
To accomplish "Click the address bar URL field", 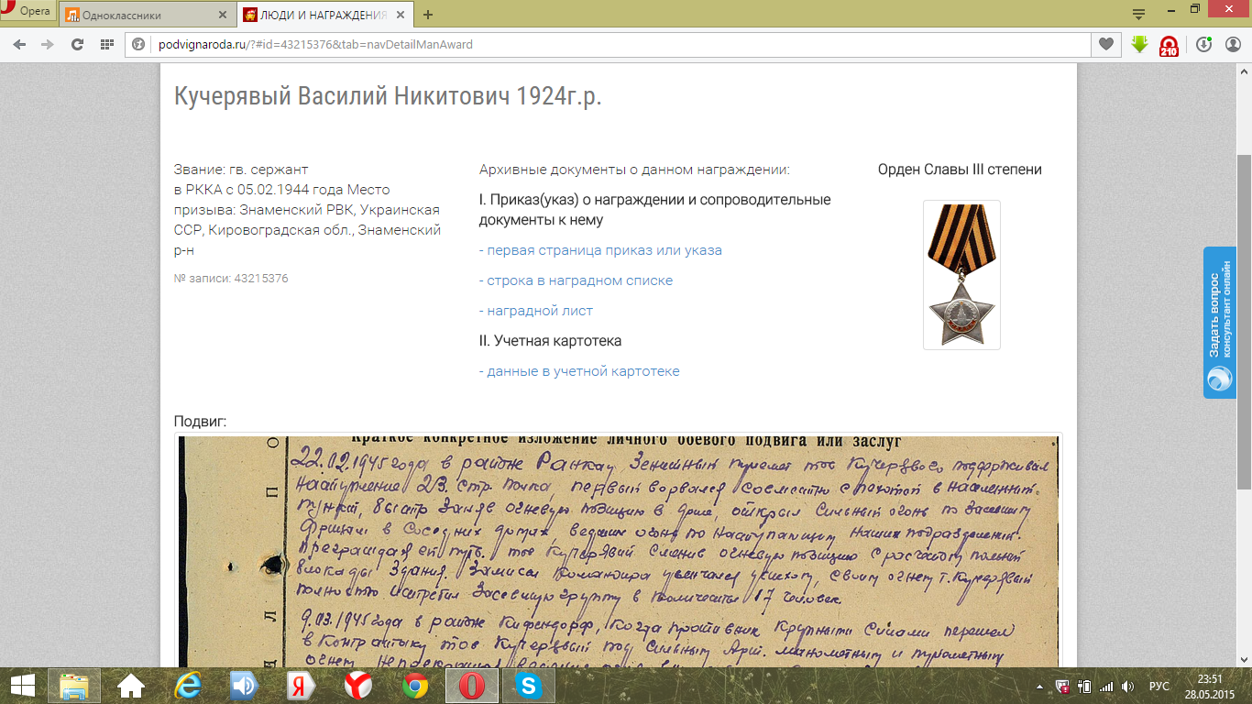I will coord(605,44).
